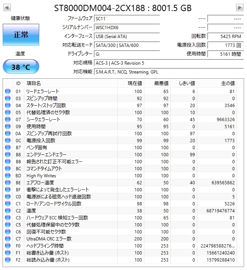
Task: Click status icon for ID C2 温度 row
Action: tap(8, 211)
